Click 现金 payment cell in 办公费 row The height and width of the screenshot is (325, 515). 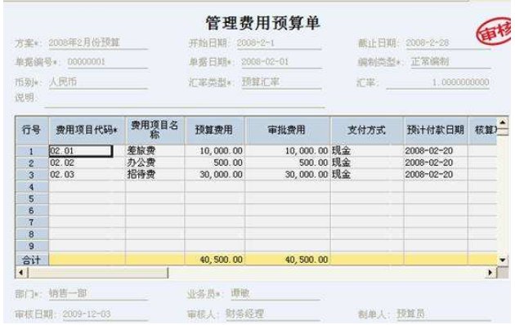pyautogui.click(x=367, y=162)
